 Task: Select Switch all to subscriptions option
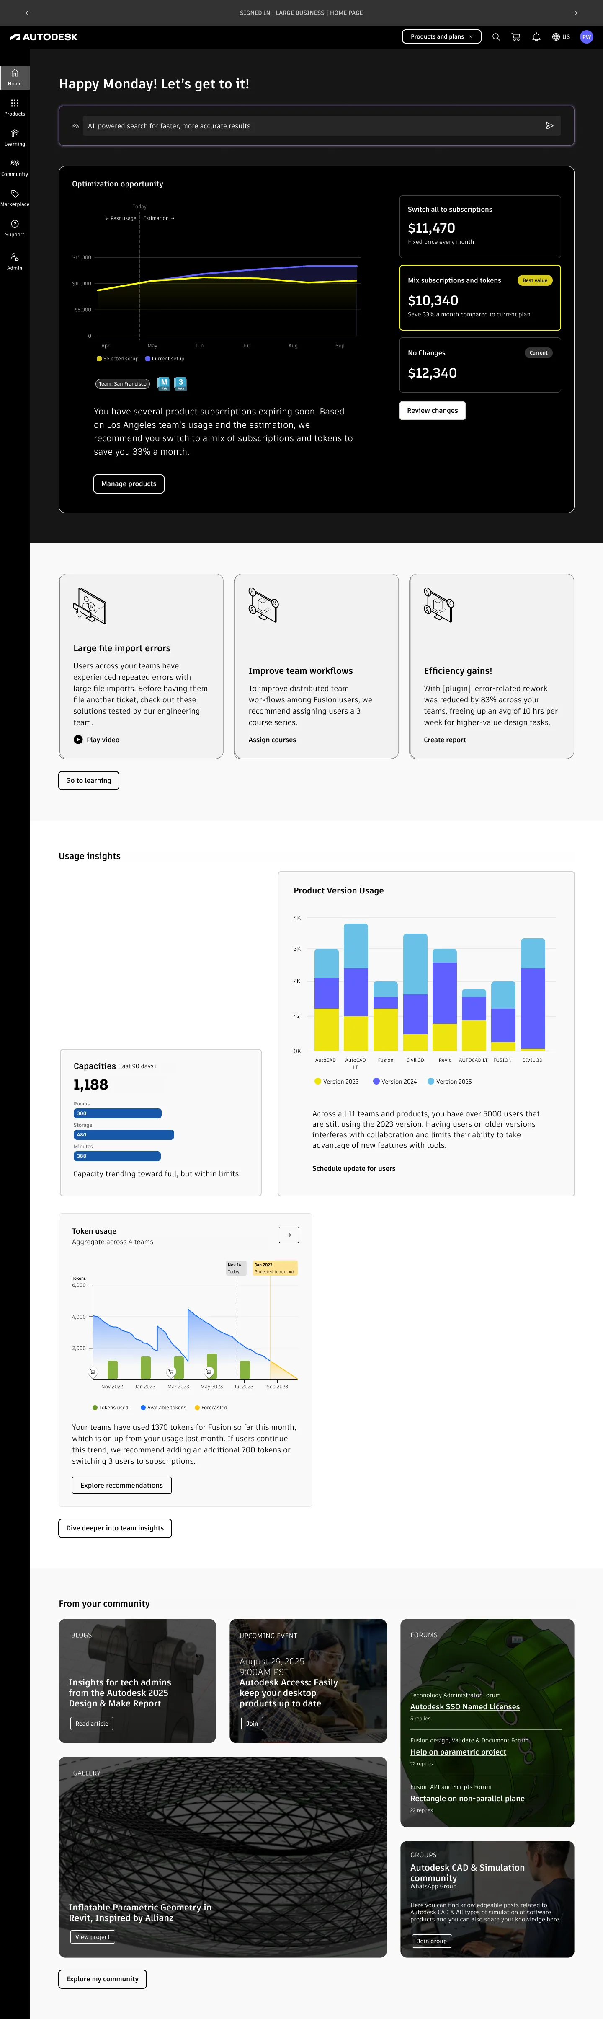point(480,227)
